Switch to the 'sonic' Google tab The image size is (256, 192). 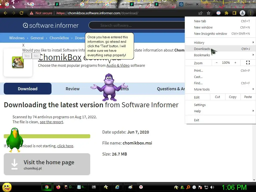pyautogui.click(x=90, y=4)
